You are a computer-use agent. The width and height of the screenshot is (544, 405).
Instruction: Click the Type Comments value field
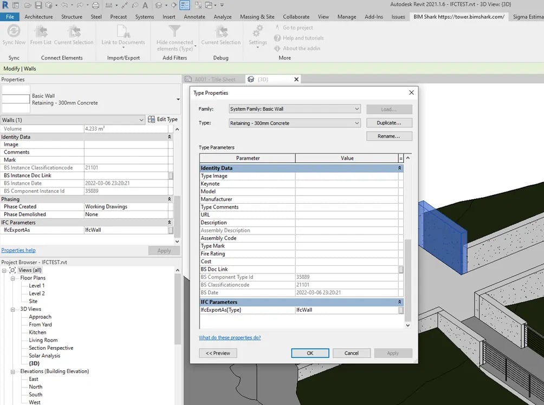(x=347, y=207)
